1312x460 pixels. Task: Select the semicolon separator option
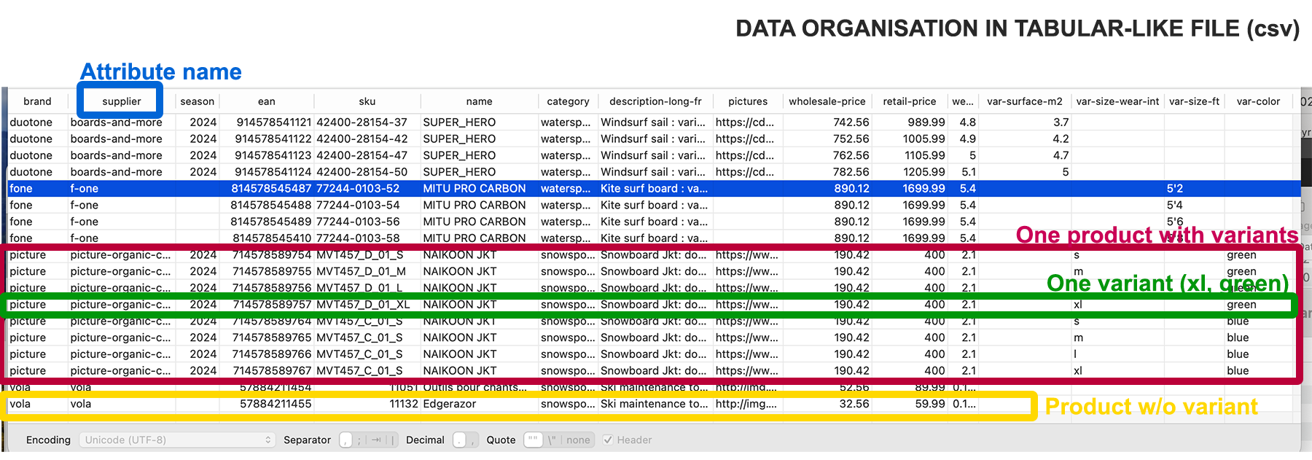click(x=359, y=440)
